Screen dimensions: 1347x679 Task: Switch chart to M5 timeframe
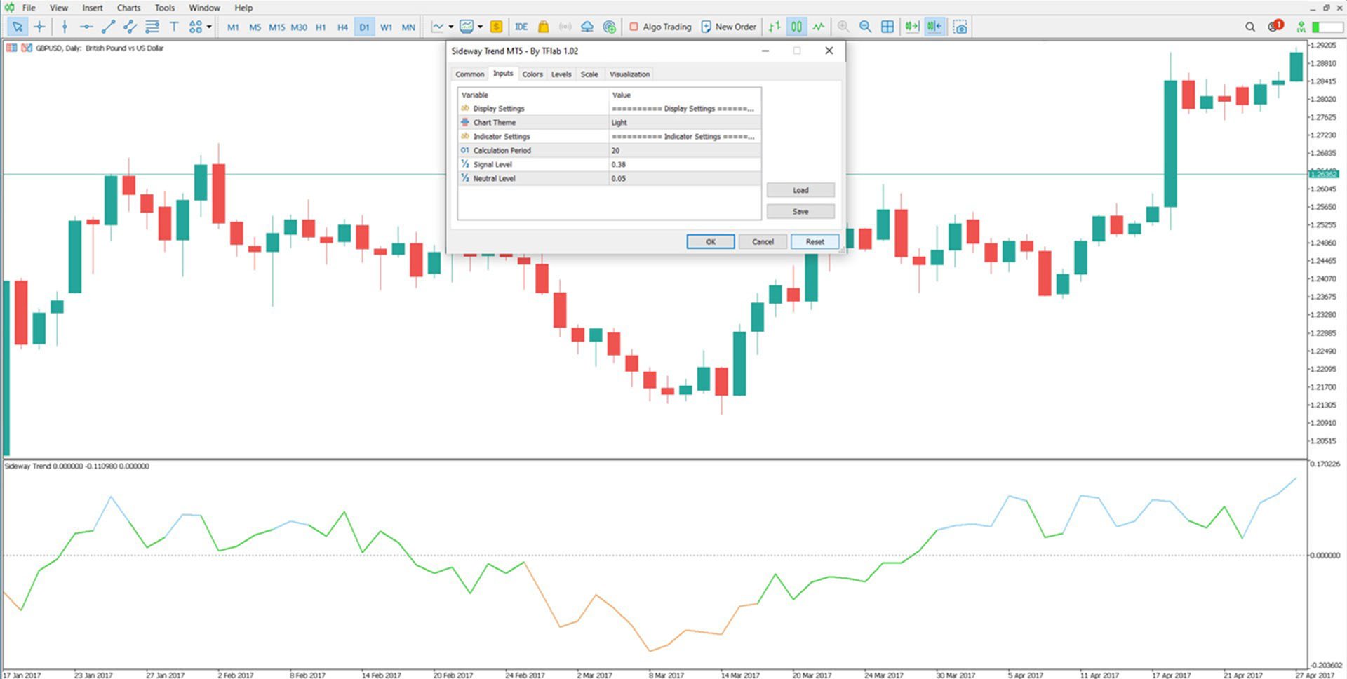(x=255, y=27)
